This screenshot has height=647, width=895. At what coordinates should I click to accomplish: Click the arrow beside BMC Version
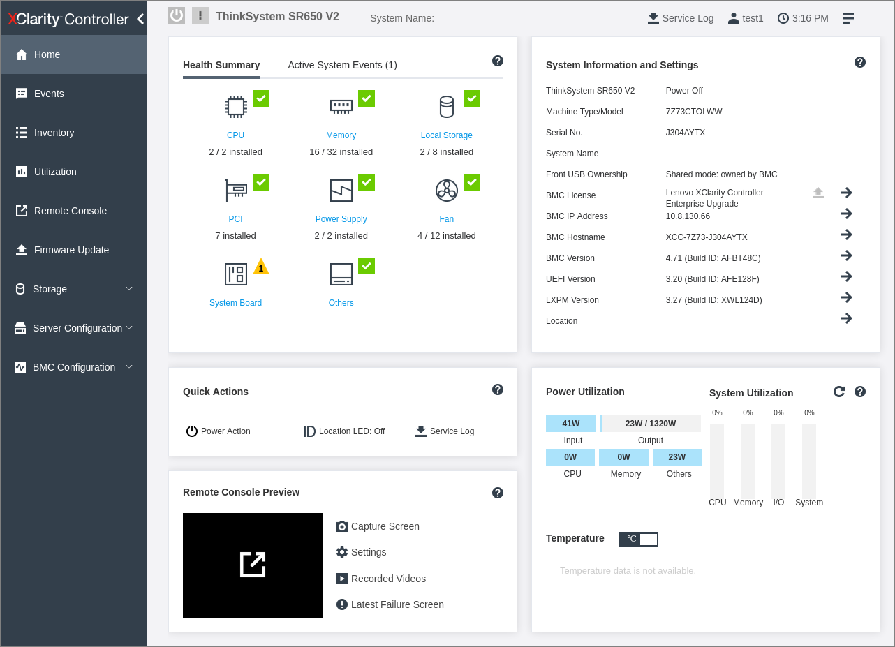(x=847, y=255)
